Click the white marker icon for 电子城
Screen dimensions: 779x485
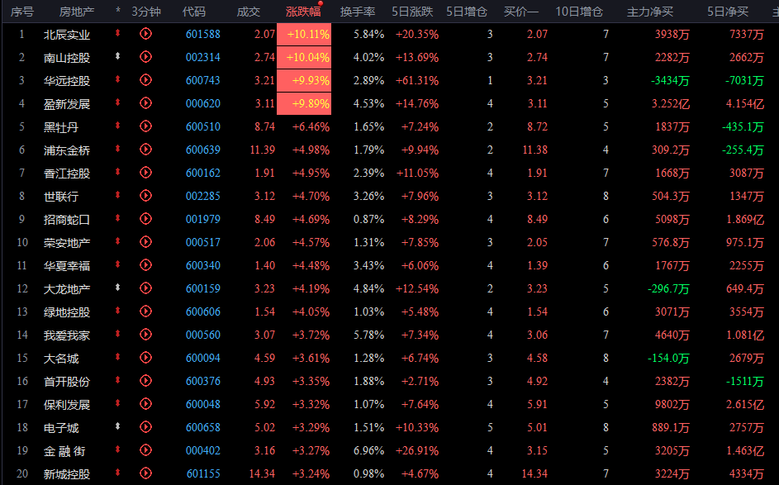118,427
